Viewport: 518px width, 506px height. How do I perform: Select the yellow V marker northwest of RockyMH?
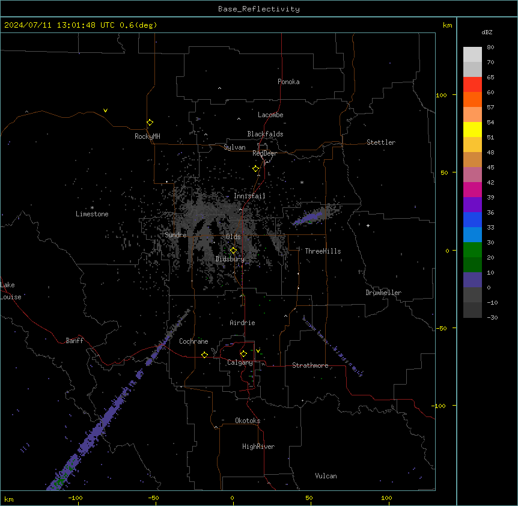click(x=105, y=111)
